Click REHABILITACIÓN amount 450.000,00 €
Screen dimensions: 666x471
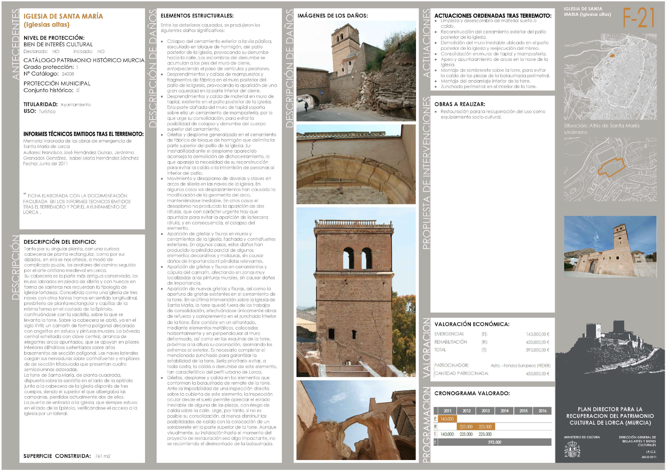[x=538, y=342]
